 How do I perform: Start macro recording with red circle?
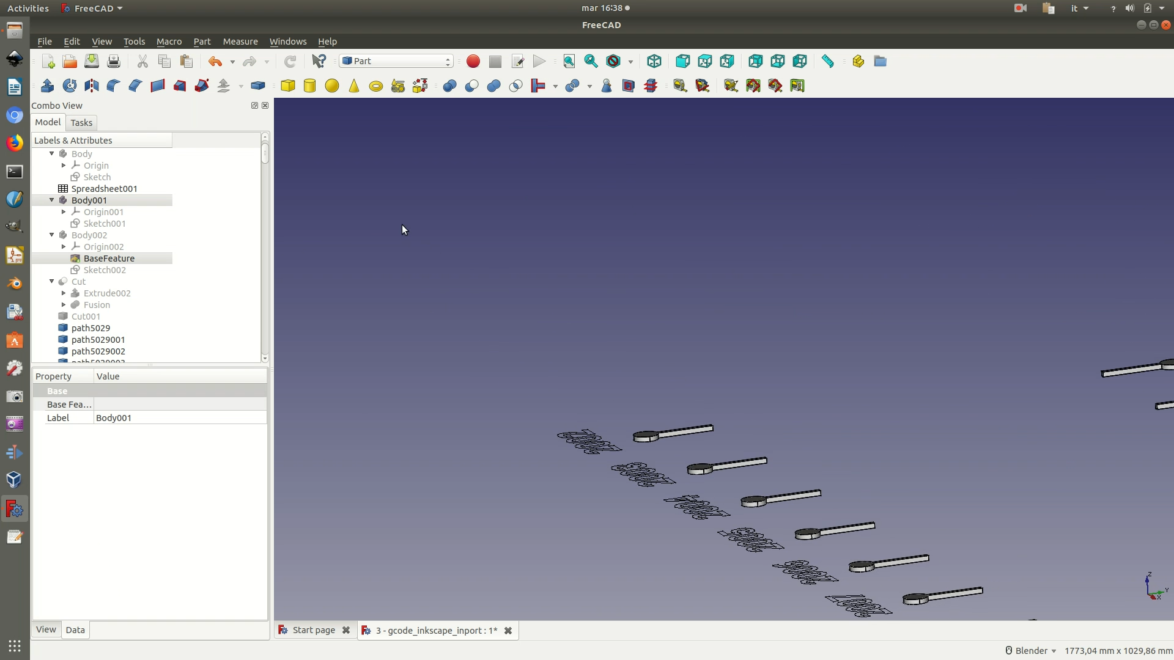click(x=473, y=61)
